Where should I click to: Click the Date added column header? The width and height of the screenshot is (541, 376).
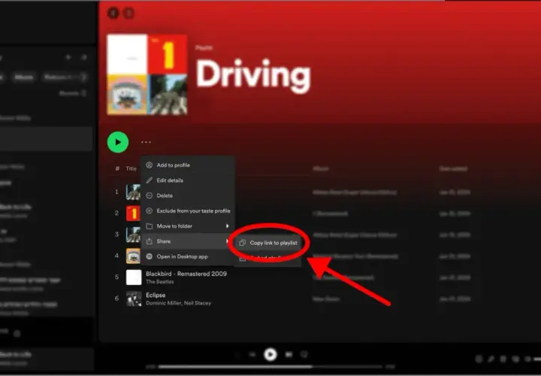453,168
